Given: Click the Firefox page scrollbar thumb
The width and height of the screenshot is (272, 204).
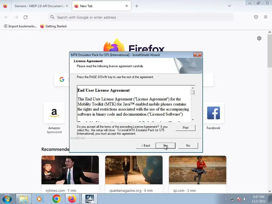Looking at the screenshot, I should (x=270, y=51).
